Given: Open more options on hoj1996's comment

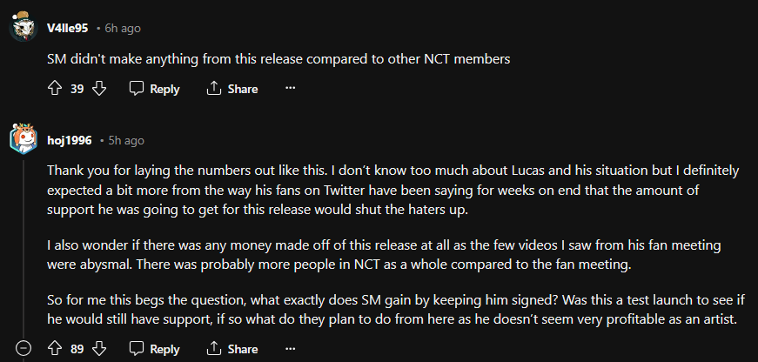Looking at the screenshot, I should point(291,349).
